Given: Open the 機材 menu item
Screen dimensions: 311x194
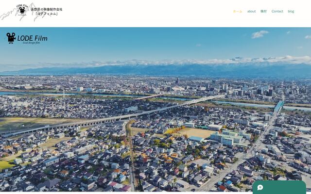Looking at the screenshot, I should click(x=263, y=11).
